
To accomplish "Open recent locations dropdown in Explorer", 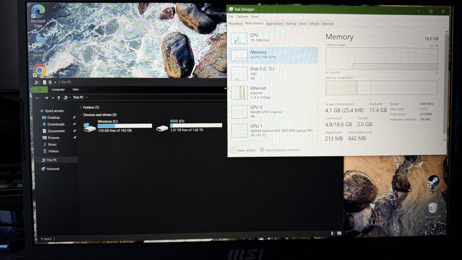I will point(53,98).
